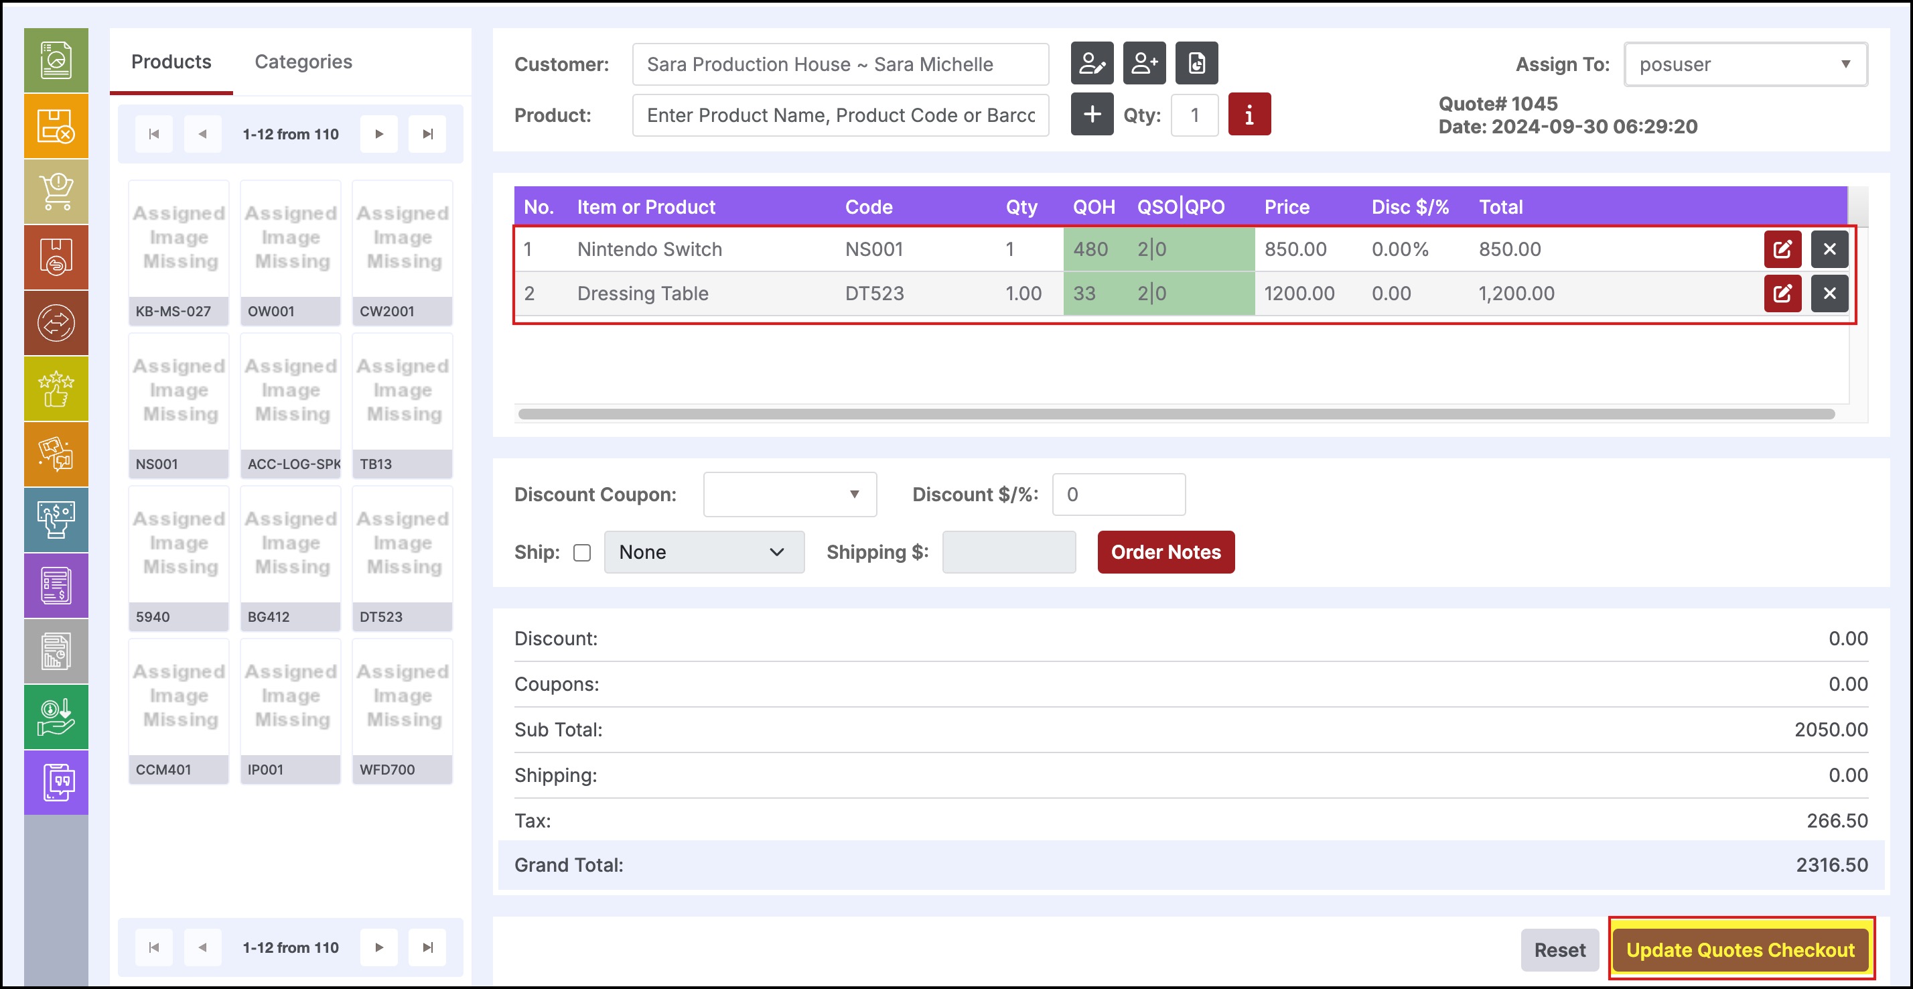Open the gray chart report sidebar icon
1913x989 pixels.
point(56,651)
